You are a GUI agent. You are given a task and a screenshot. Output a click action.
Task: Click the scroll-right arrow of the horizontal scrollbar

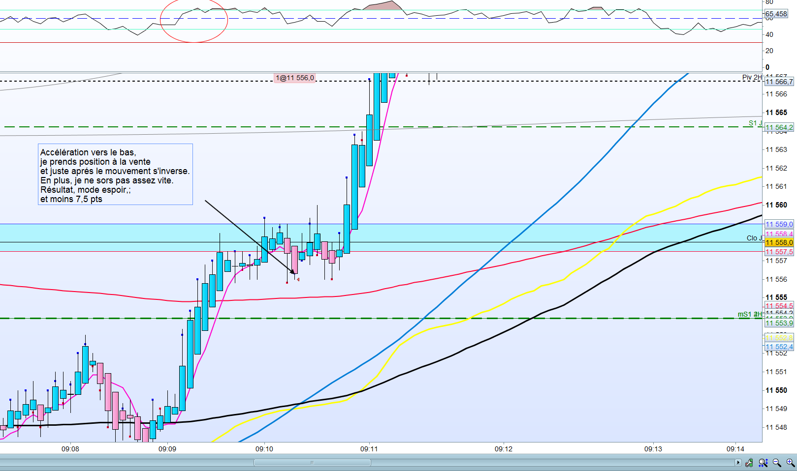point(737,463)
